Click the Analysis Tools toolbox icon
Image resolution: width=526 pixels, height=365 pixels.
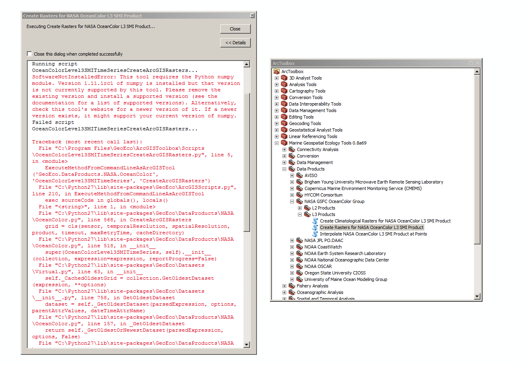(284, 84)
